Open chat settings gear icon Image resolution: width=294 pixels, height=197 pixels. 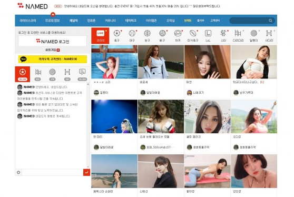click(x=18, y=172)
